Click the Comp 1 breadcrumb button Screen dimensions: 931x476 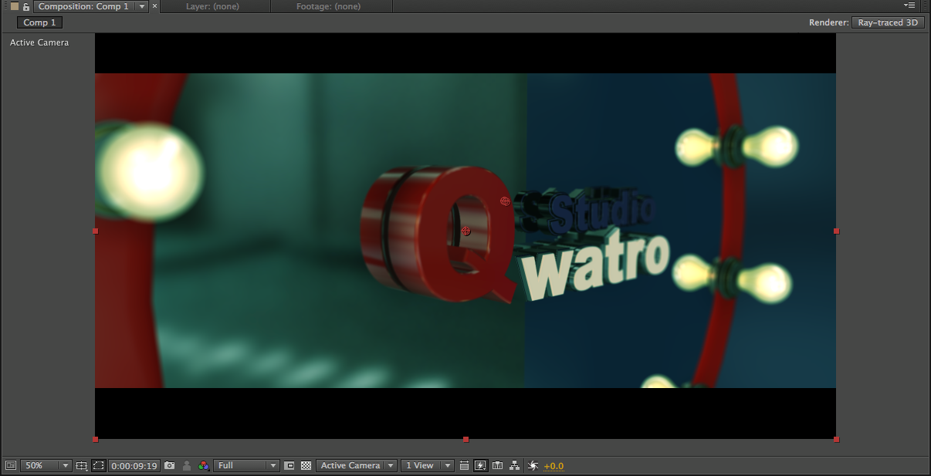(x=39, y=22)
